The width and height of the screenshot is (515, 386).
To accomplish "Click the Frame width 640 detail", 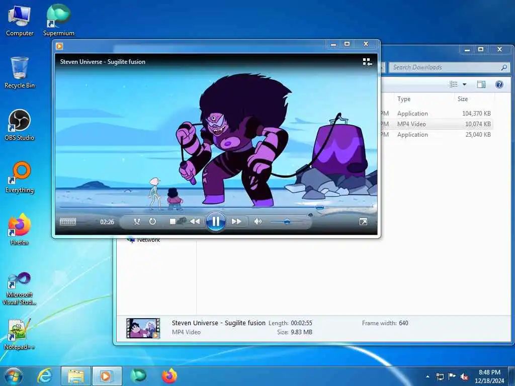I will 385,323.
